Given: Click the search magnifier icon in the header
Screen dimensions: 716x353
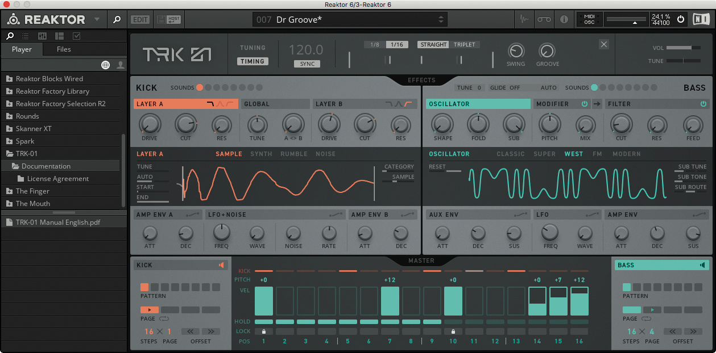Looking at the screenshot, I should [x=117, y=19].
